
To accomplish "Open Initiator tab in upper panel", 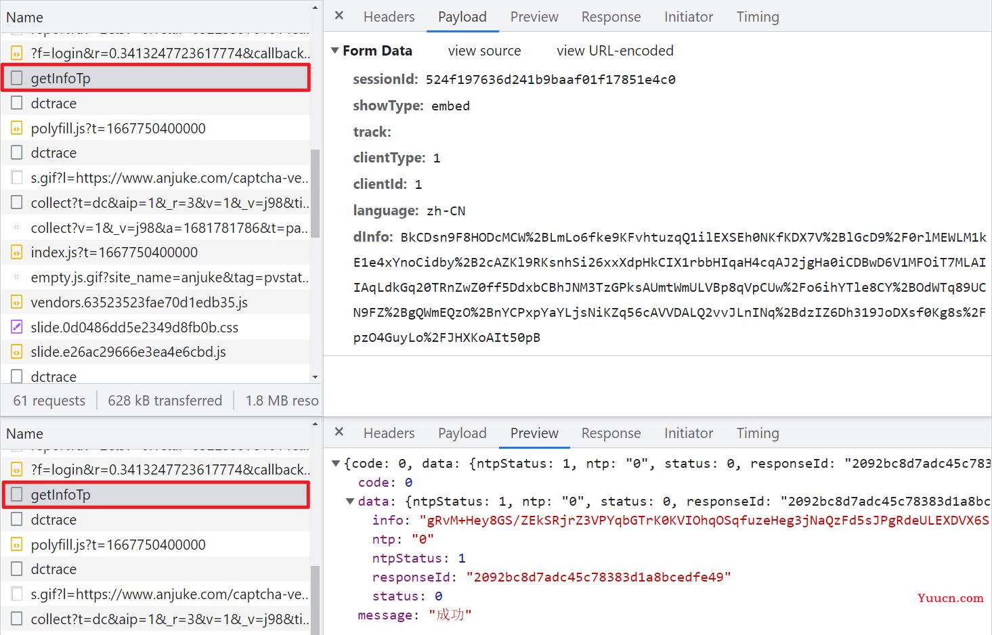I will (x=689, y=17).
